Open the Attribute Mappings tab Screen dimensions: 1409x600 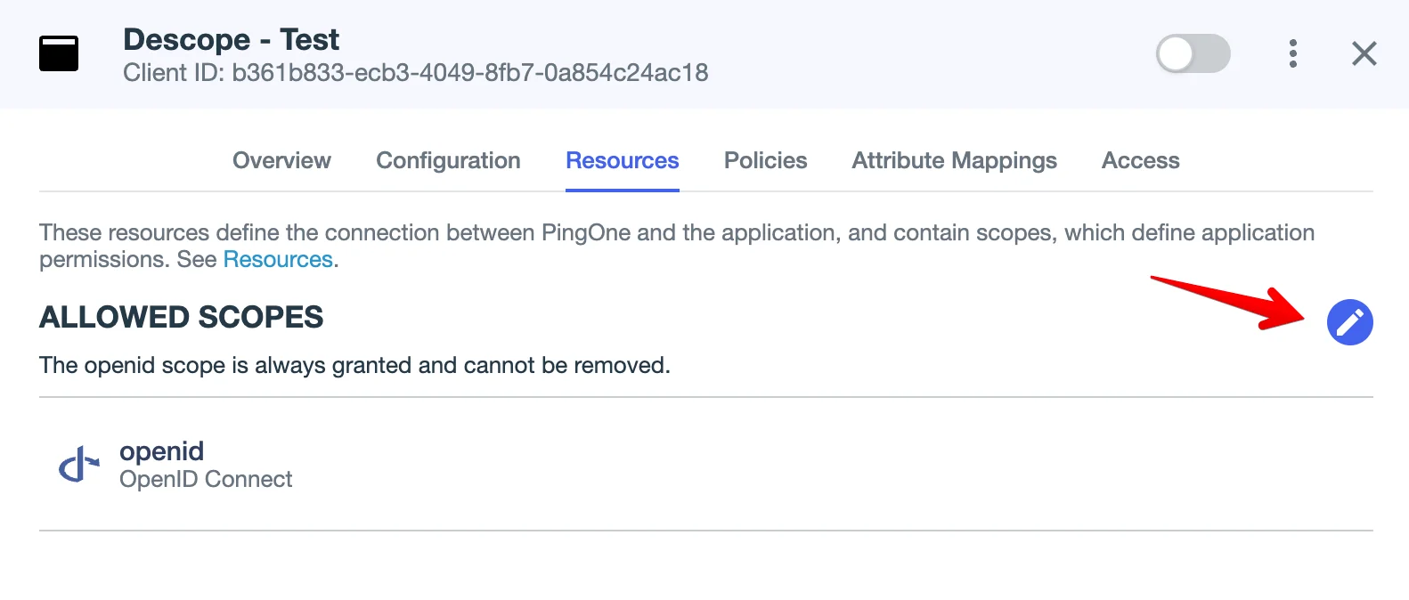click(x=954, y=160)
